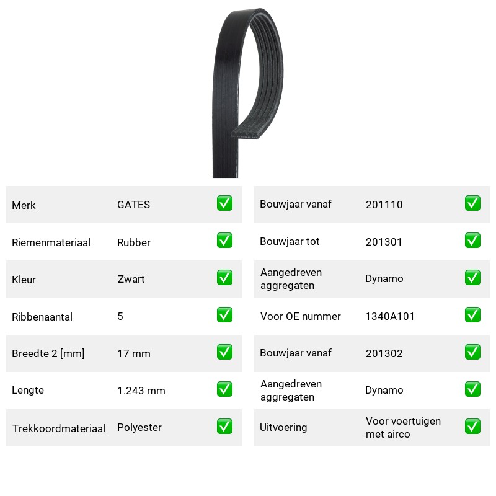
Task: Click the checkmark for OE nummer 1340A101
Action: (472, 315)
